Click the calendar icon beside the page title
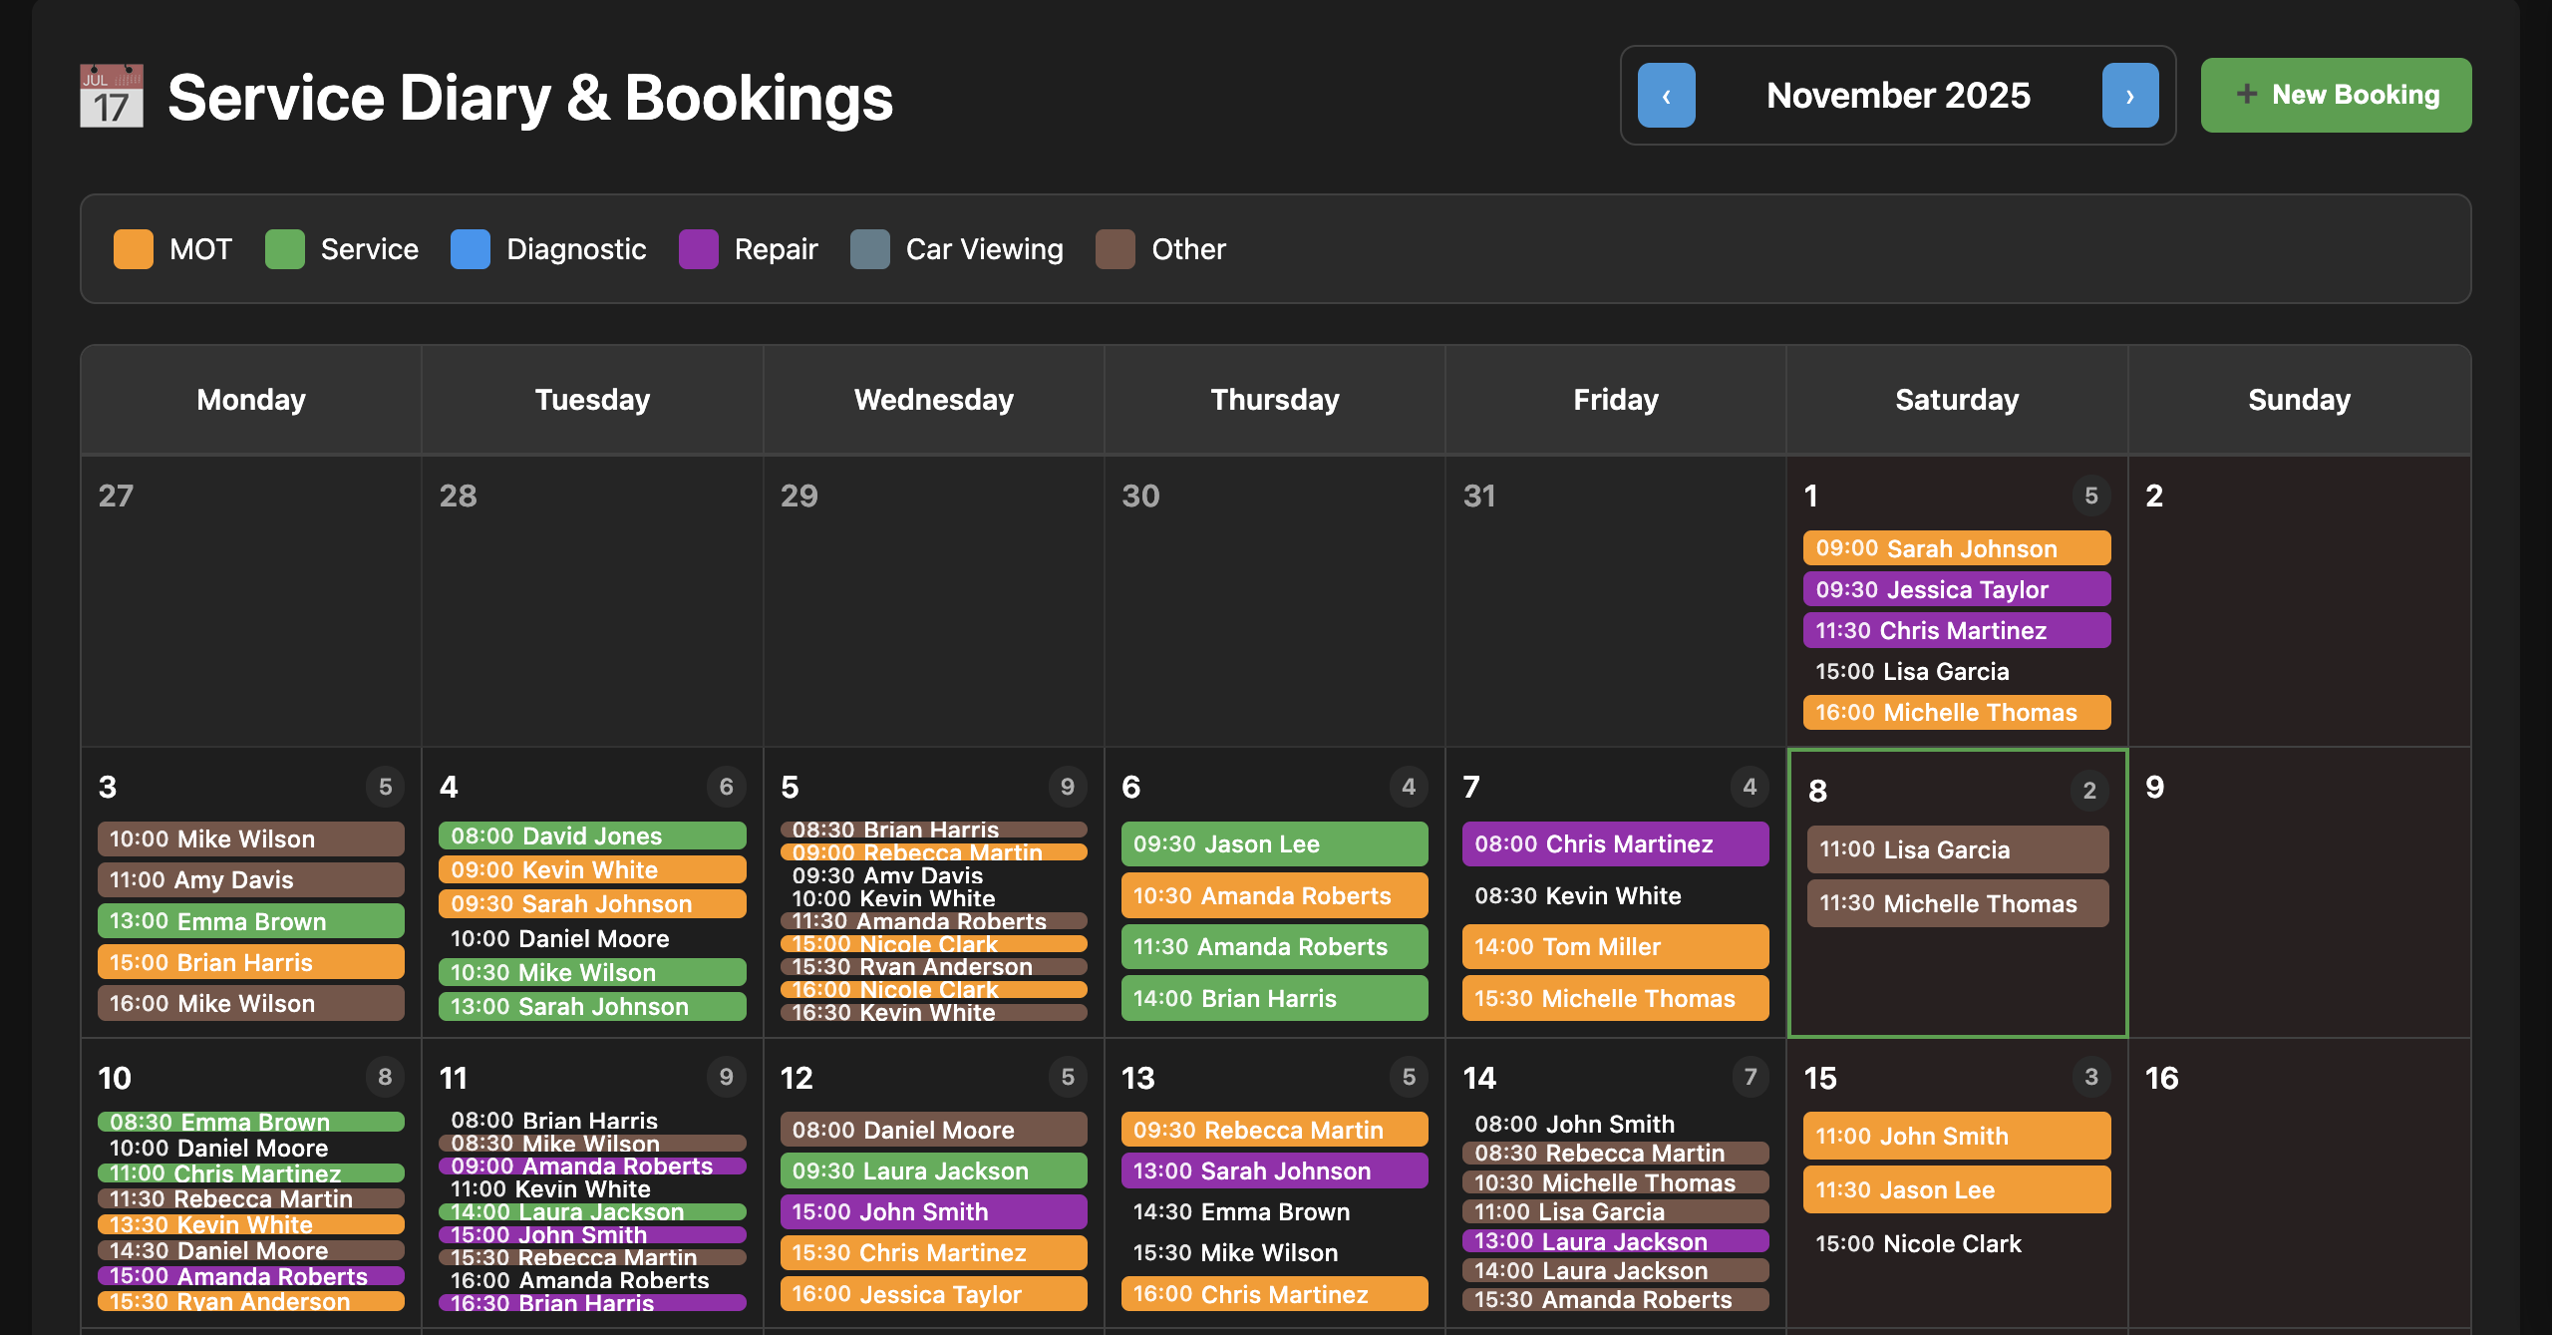 (111, 97)
